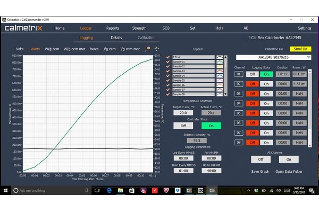
Task: Switch to the Calibration tab
Action: [146, 38]
